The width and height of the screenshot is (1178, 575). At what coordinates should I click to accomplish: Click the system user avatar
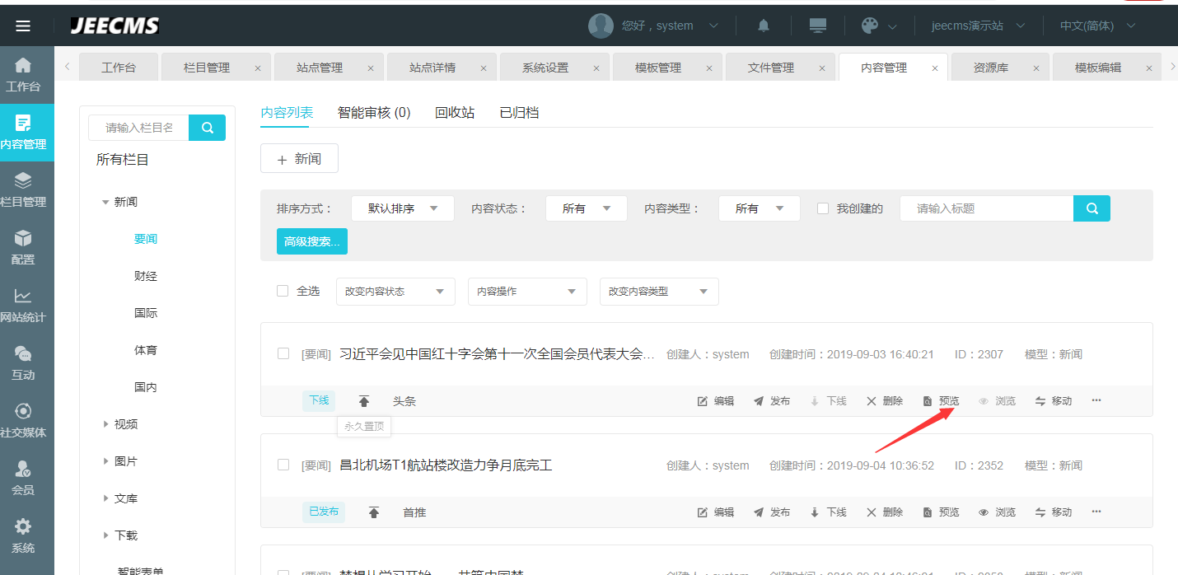(x=601, y=26)
